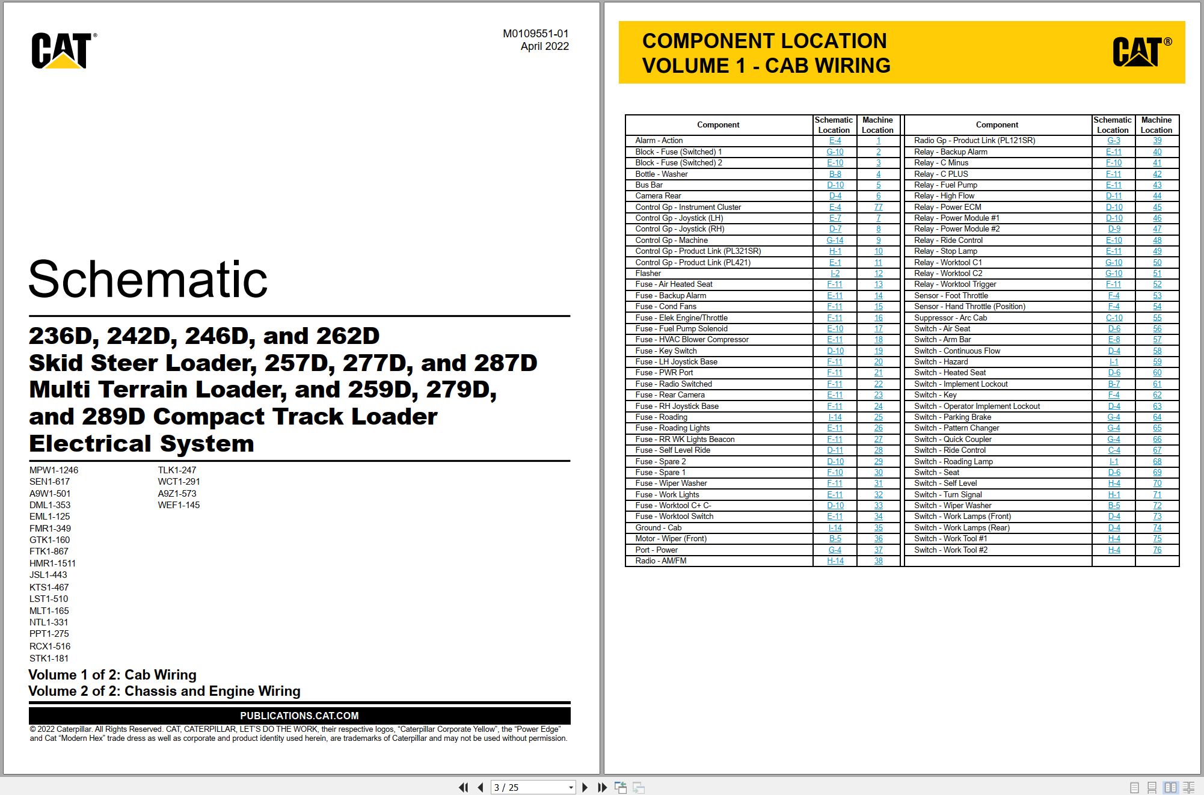Viewport: 1204px width, 795px height.
Task: Open D-11 link for Fuse - Self Level Ride
Action: coord(835,450)
